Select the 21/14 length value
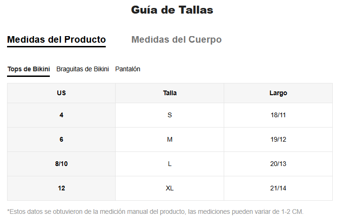337x219 pixels. tap(278, 188)
